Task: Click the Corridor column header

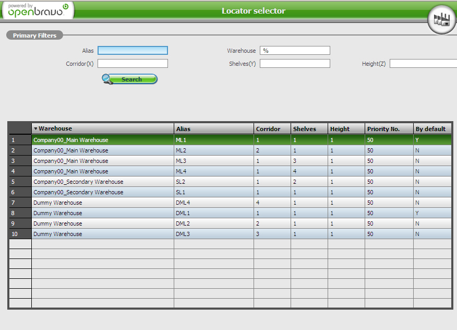Action: click(x=271, y=129)
